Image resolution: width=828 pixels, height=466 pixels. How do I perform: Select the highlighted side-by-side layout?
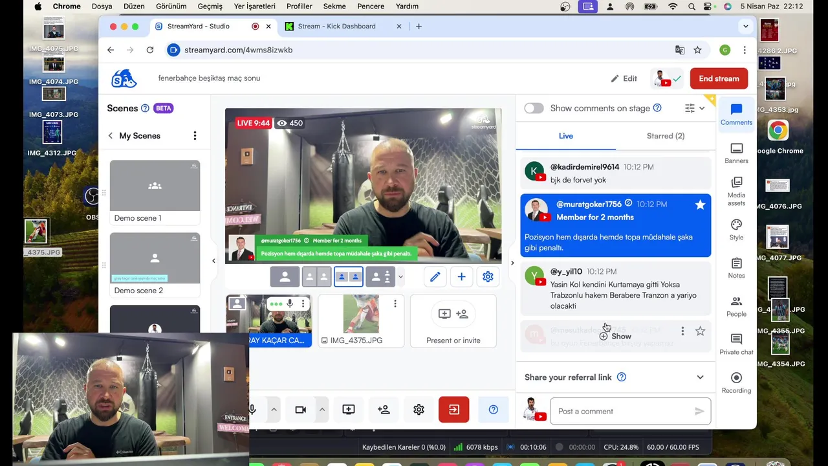[348, 276]
